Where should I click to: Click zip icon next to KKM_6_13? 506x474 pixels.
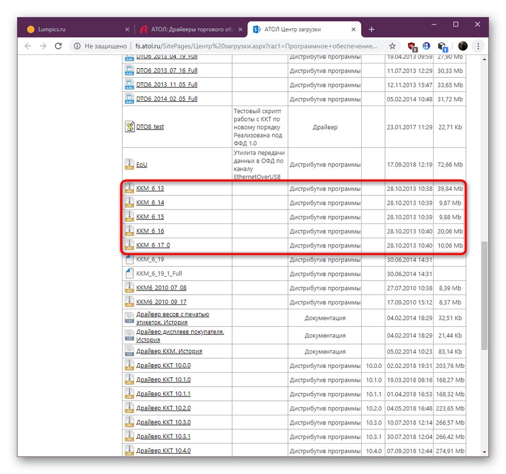129,188
